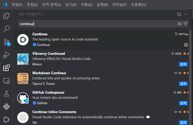Click the verified badge next to GitHub publisher
193x125 pixels.
[34, 103]
